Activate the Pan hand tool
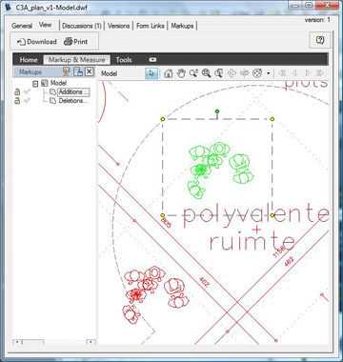The height and width of the screenshot is (362, 343). 181,73
